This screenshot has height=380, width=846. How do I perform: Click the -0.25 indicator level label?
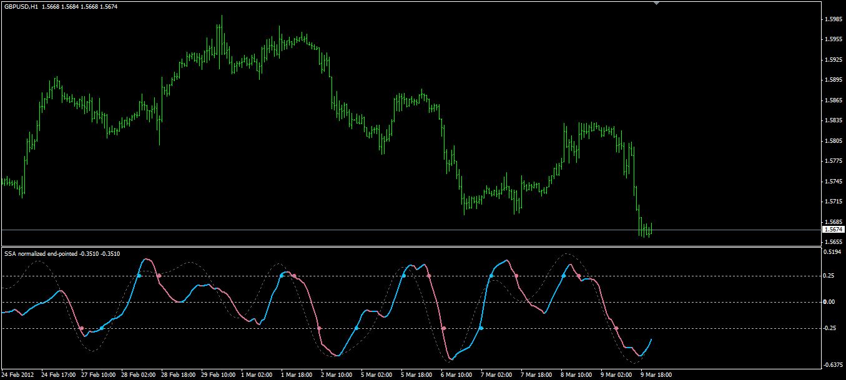click(830, 328)
